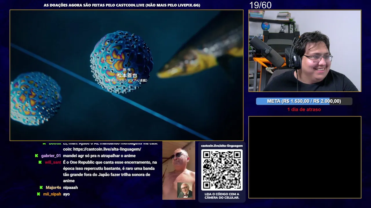Open will_sant username in chat
The height and width of the screenshot is (208, 371).
tap(53, 162)
